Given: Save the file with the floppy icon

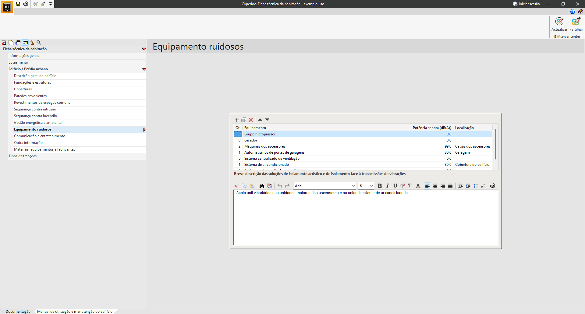Looking at the screenshot, I should tap(18, 4).
